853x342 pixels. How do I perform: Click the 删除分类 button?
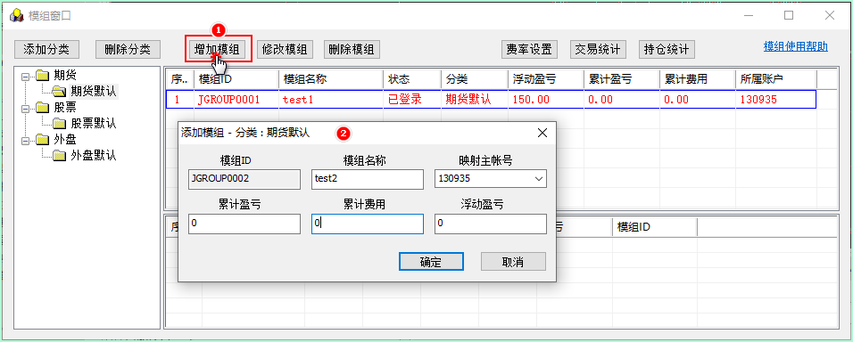128,49
